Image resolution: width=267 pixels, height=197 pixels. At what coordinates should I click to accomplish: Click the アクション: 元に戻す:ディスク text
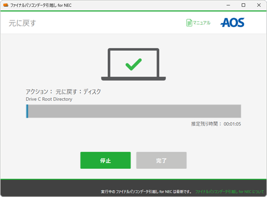coord(64,92)
